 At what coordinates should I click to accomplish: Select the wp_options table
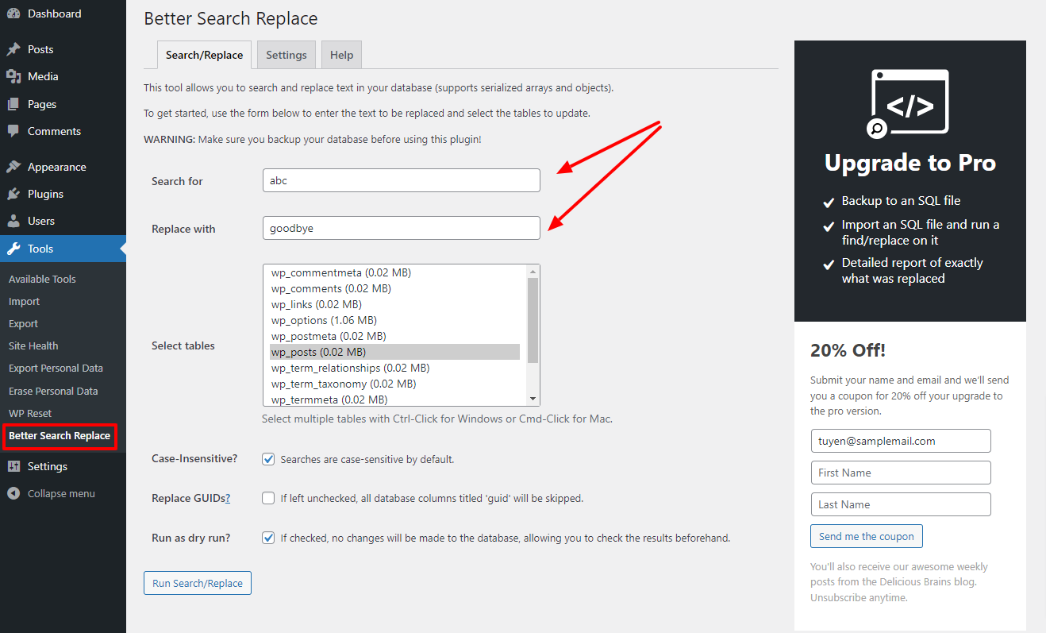coord(394,320)
